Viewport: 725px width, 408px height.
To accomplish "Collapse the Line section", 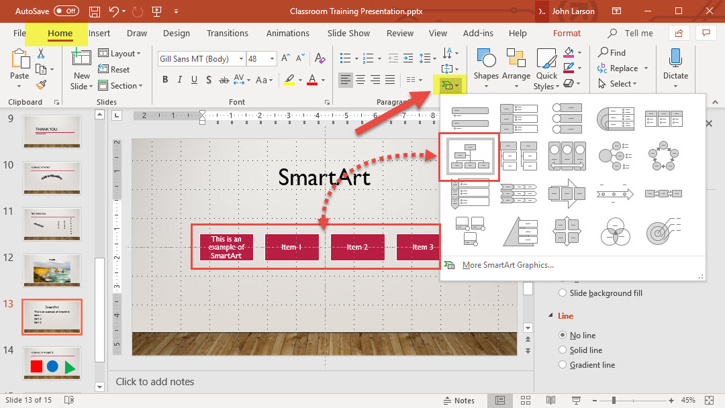I will click(550, 316).
